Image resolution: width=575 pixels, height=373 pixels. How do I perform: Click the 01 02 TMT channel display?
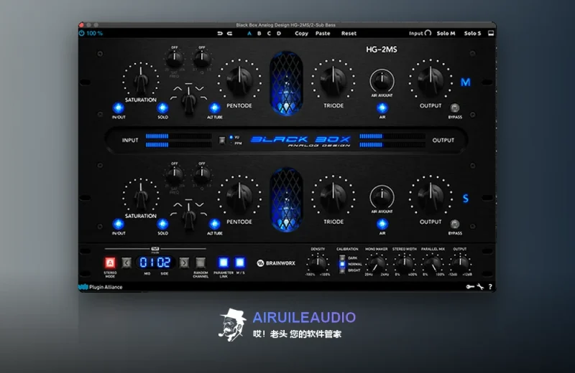155,263
